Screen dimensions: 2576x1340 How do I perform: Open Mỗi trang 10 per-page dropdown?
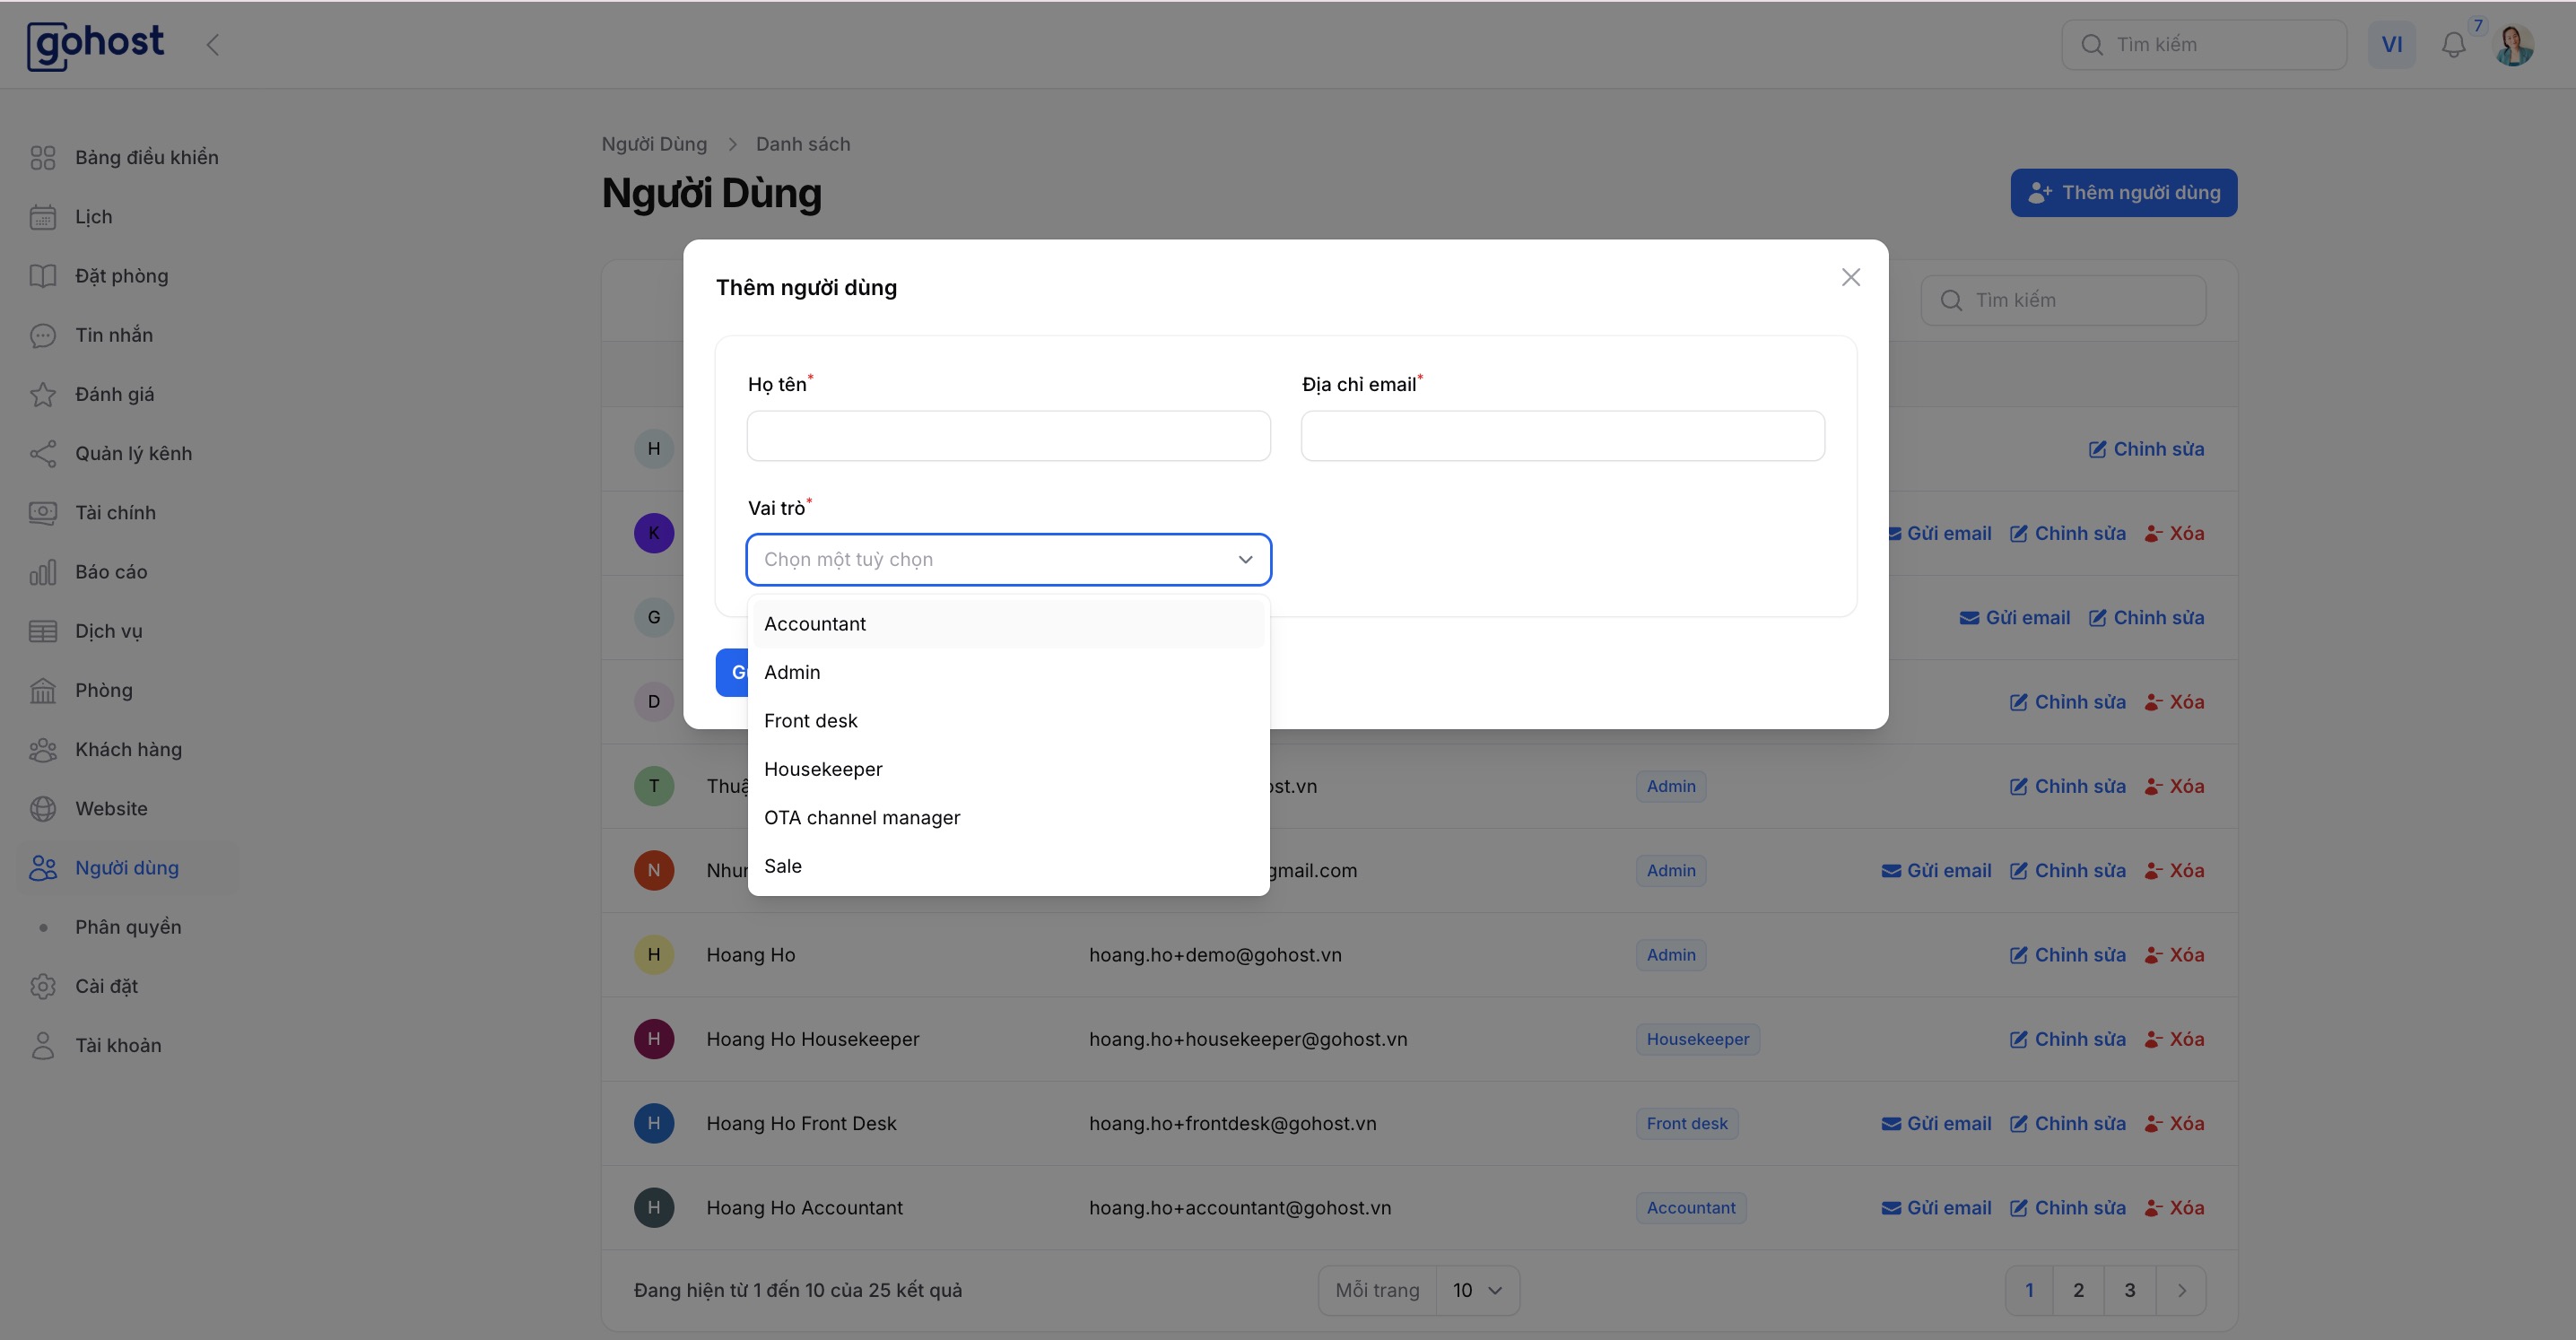coord(1477,1290)
